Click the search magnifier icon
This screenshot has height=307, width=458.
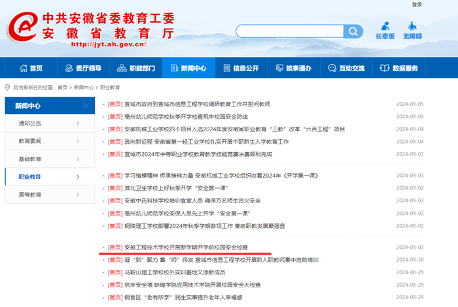353,31
